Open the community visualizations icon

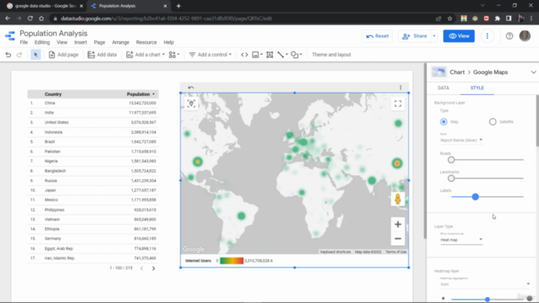coord(174,55)
